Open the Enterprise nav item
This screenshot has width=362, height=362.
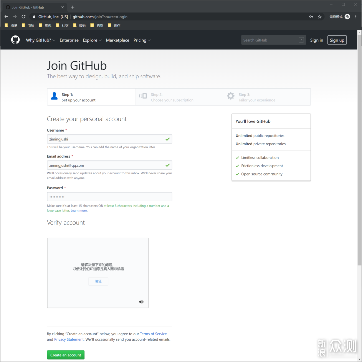pos(69,40)
